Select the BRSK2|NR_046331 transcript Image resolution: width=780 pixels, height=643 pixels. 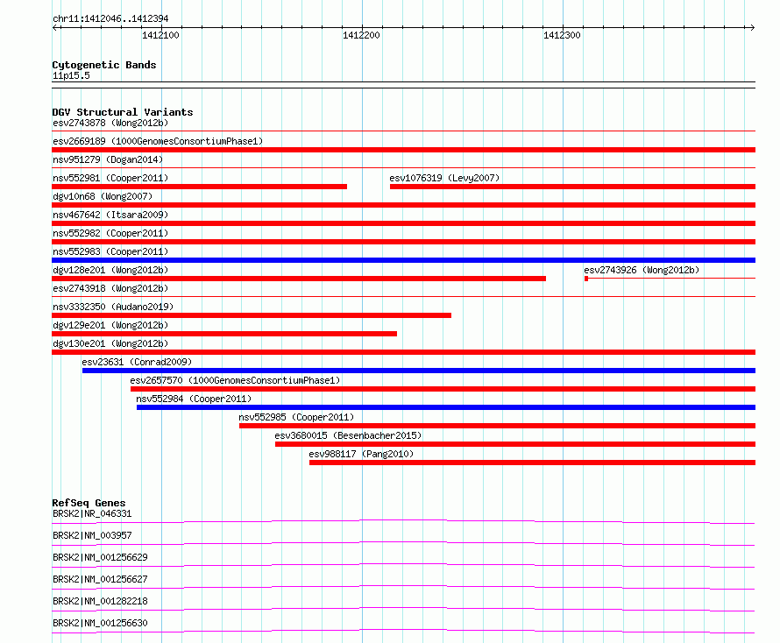pyautogui.click(x=92, y=513)
